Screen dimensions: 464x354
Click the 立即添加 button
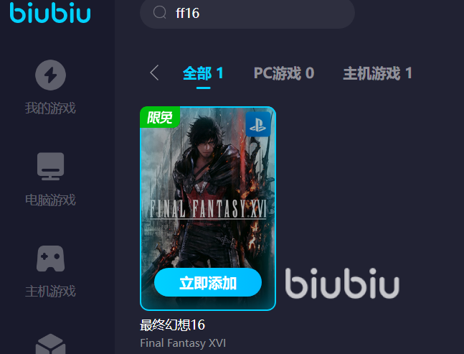pos(208,283)
